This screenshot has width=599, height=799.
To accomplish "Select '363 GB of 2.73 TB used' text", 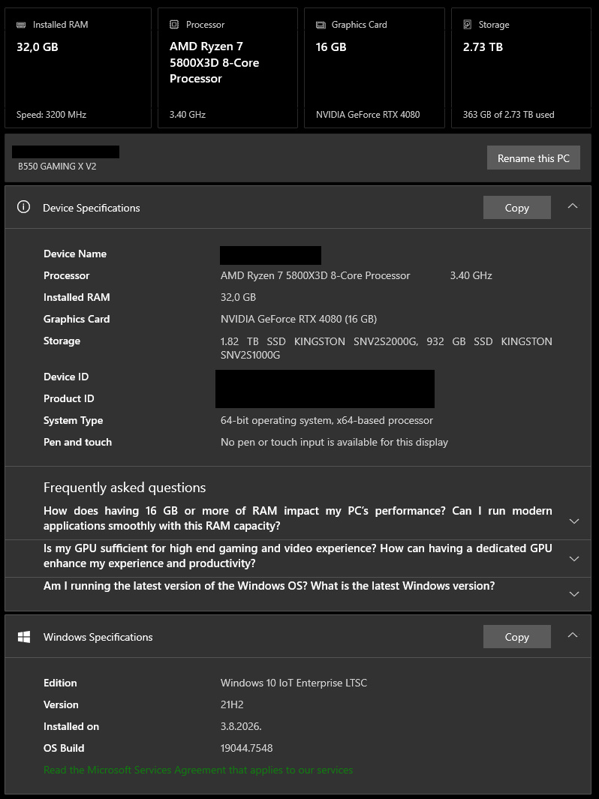I will click(x=508, y=115).
